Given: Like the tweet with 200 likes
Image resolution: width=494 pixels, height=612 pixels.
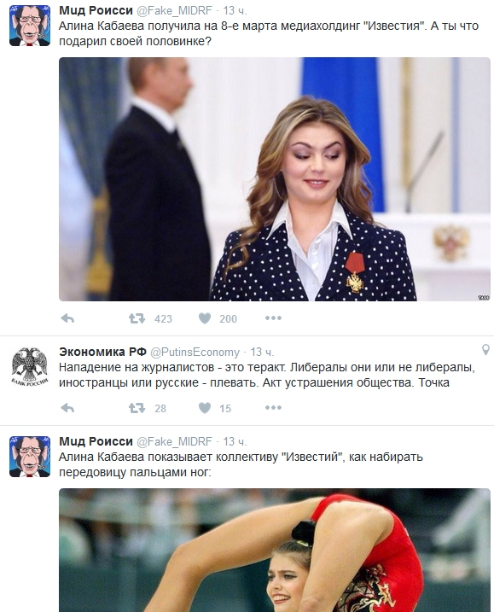Looking at the screenshot, I should 205,318.
